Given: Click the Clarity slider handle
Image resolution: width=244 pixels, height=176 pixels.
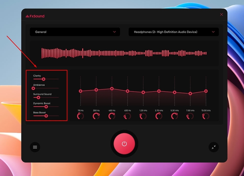Looking at the screenshot, I should [44, 79].
